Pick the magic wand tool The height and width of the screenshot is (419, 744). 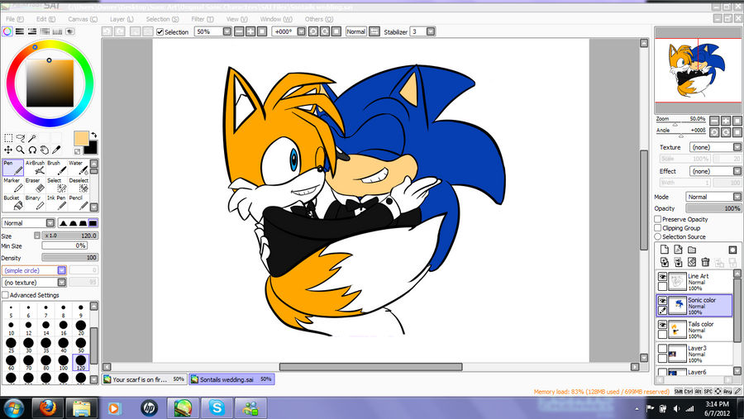point(32,138)
